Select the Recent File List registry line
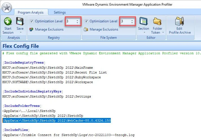The height and width of the screenshot is (140, 201). [54, 72]
